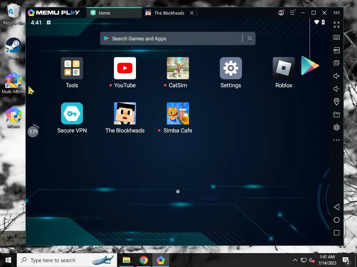Launch The Blockheads app icon
The height and width of the screenshot is (267, 357).
[125, 113]
